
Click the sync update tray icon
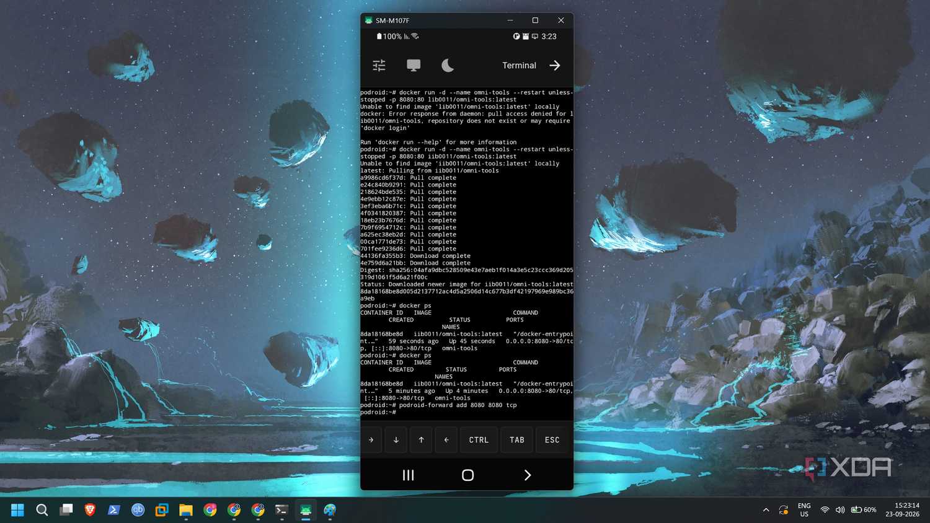(784, 510)
